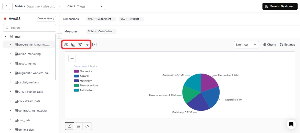
Task: Click Save to Dashboard button
Action: point(280,6)
